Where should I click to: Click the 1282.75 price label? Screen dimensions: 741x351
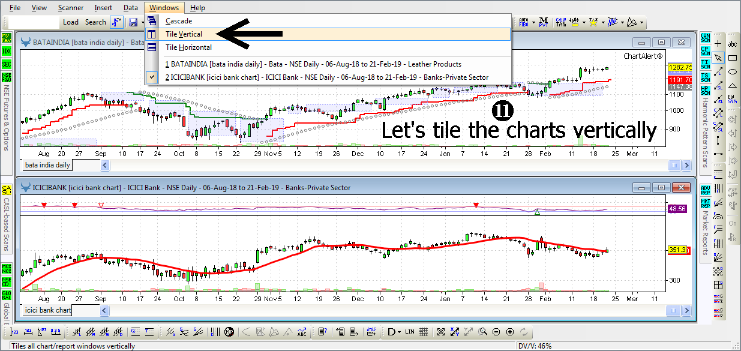click(x=680, y=67)
